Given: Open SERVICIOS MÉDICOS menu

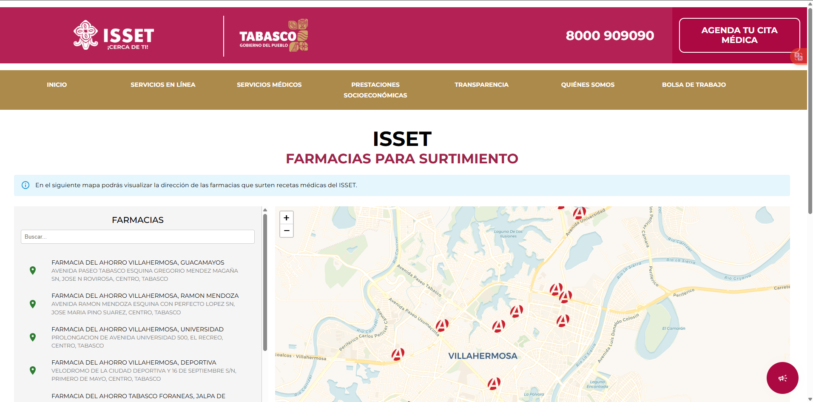Looking at the screenshot, I should (269, 85).
